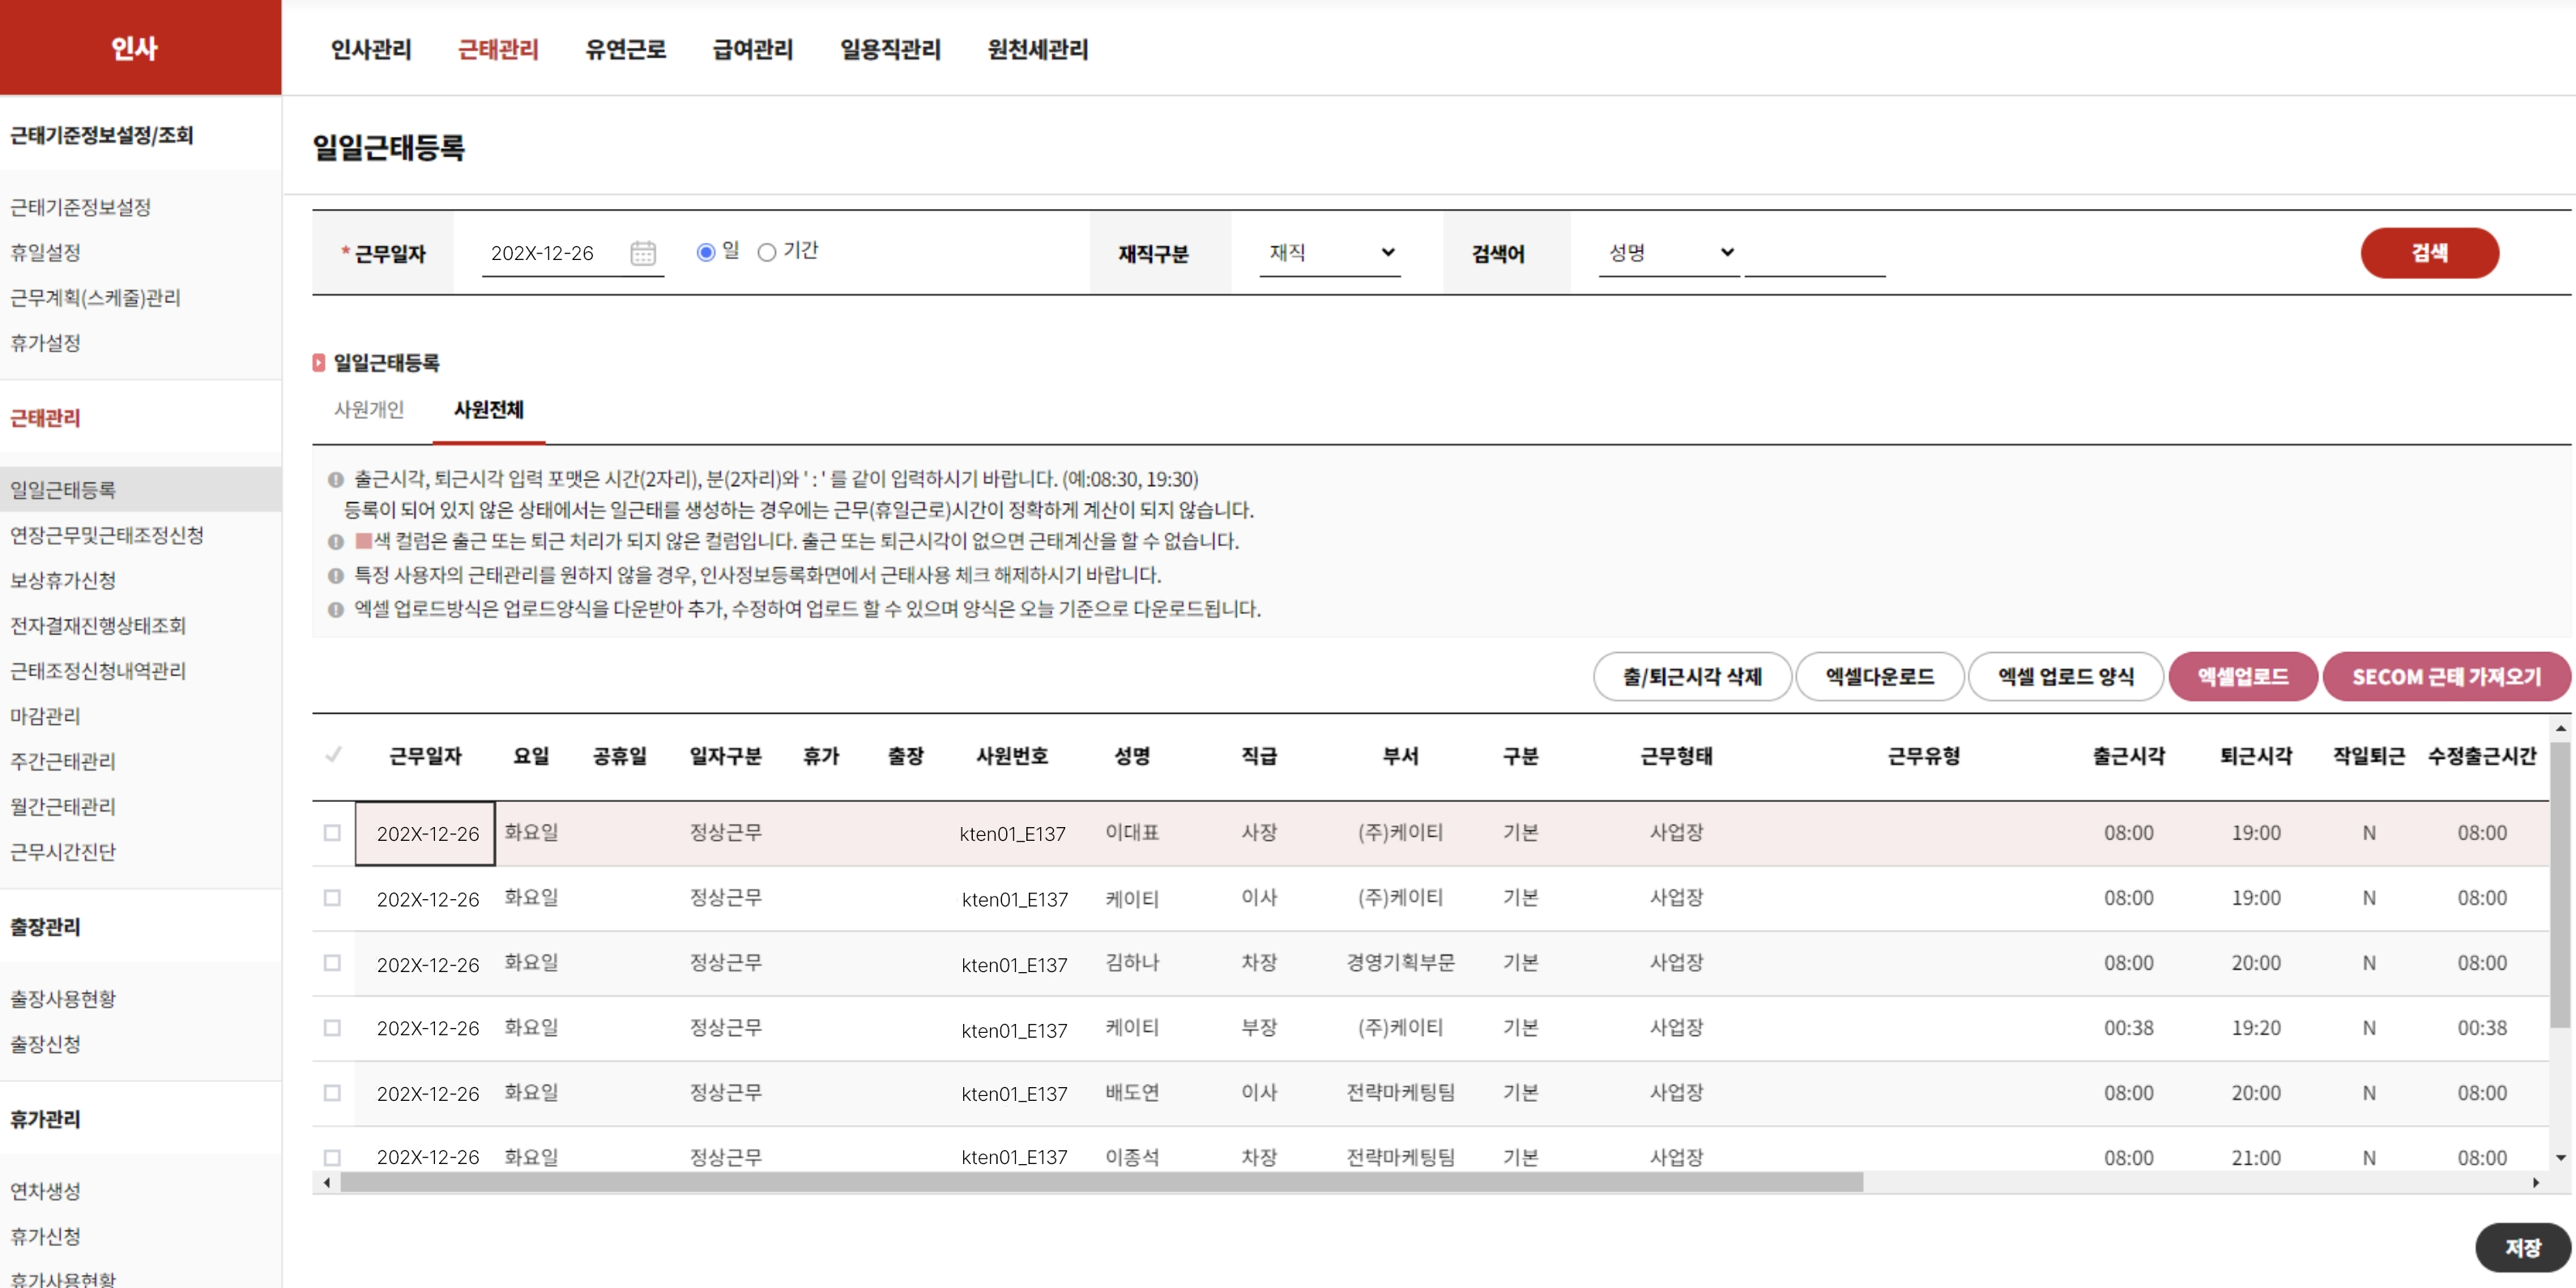The height and width of the screenshot is (1288, 2576).
Task: Click the red 검색 button
Action: (2429, 253)
